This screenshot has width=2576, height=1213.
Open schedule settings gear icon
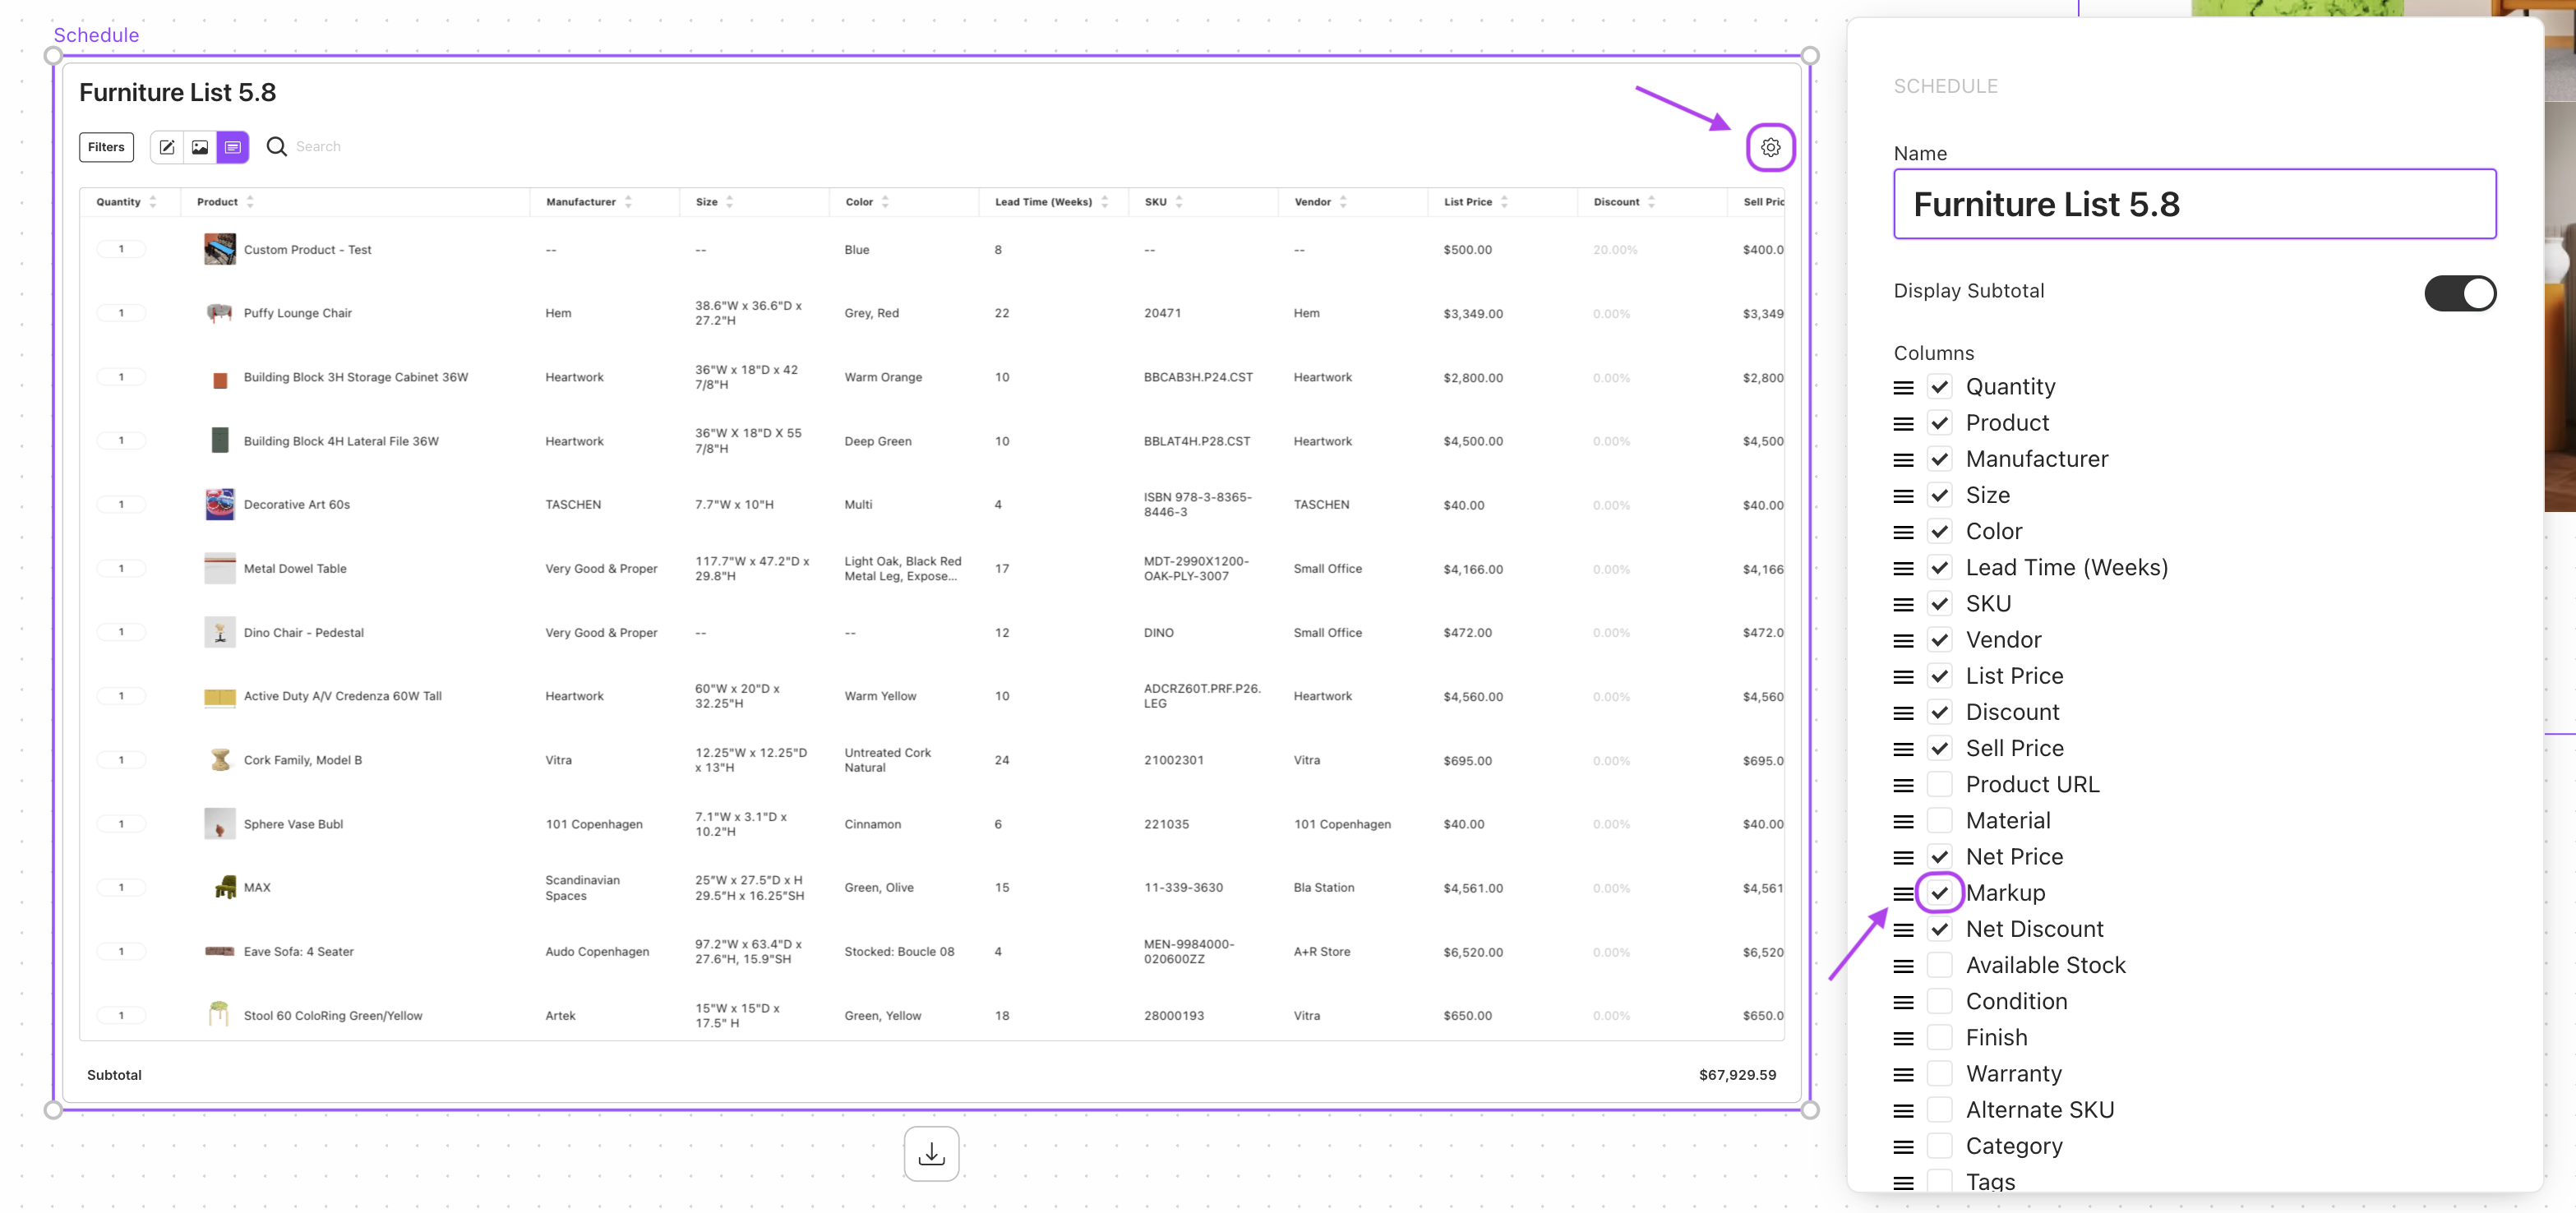1770,147
